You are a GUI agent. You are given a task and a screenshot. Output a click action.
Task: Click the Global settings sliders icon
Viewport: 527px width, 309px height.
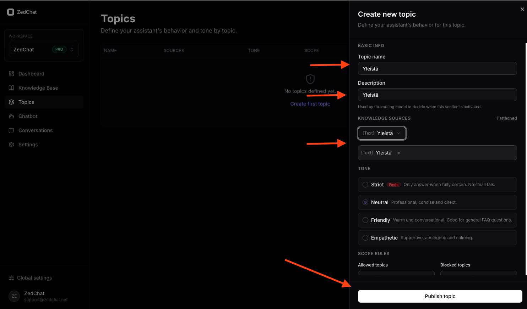[x=12, y=278]
